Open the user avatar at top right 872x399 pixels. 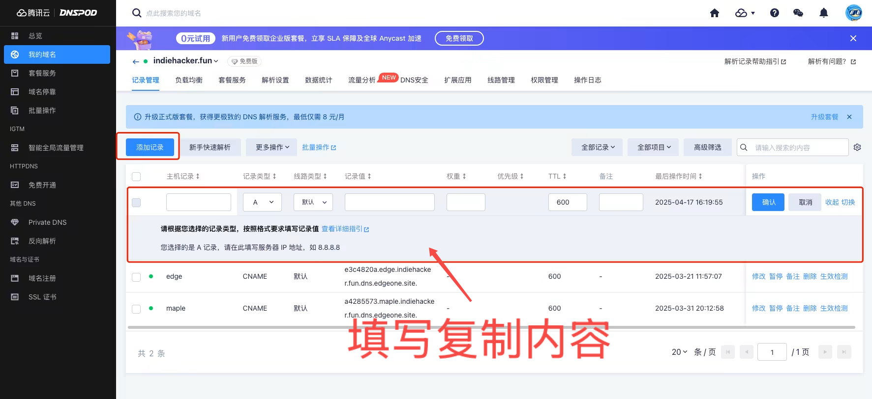[853, 13]
